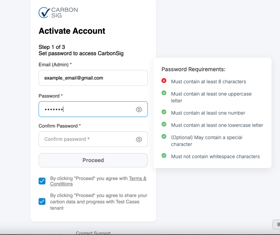Open the Terms & Conditions link
This screenshot has height=235, width=280.
[x=138, y=179]
